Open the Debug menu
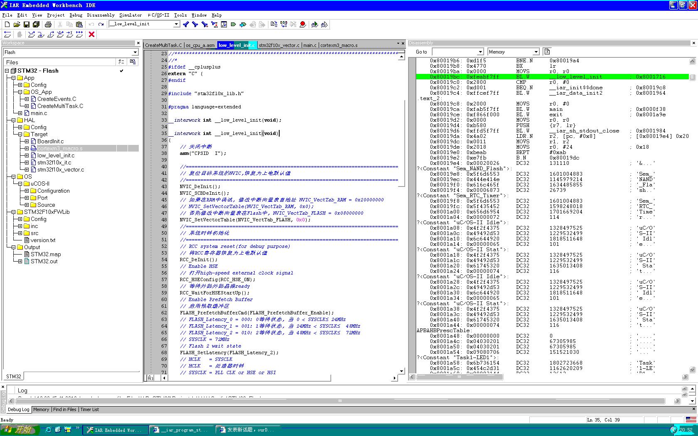Image resolution: width=698 pixels, height=436 pixels. 76,15
